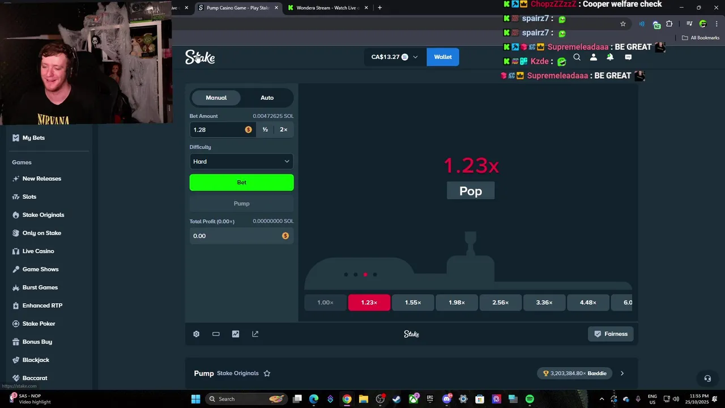Viewport: 725px width, 408px height.
Task: Open Spotify from the taskbar
Action: click(x=530, y=399)
